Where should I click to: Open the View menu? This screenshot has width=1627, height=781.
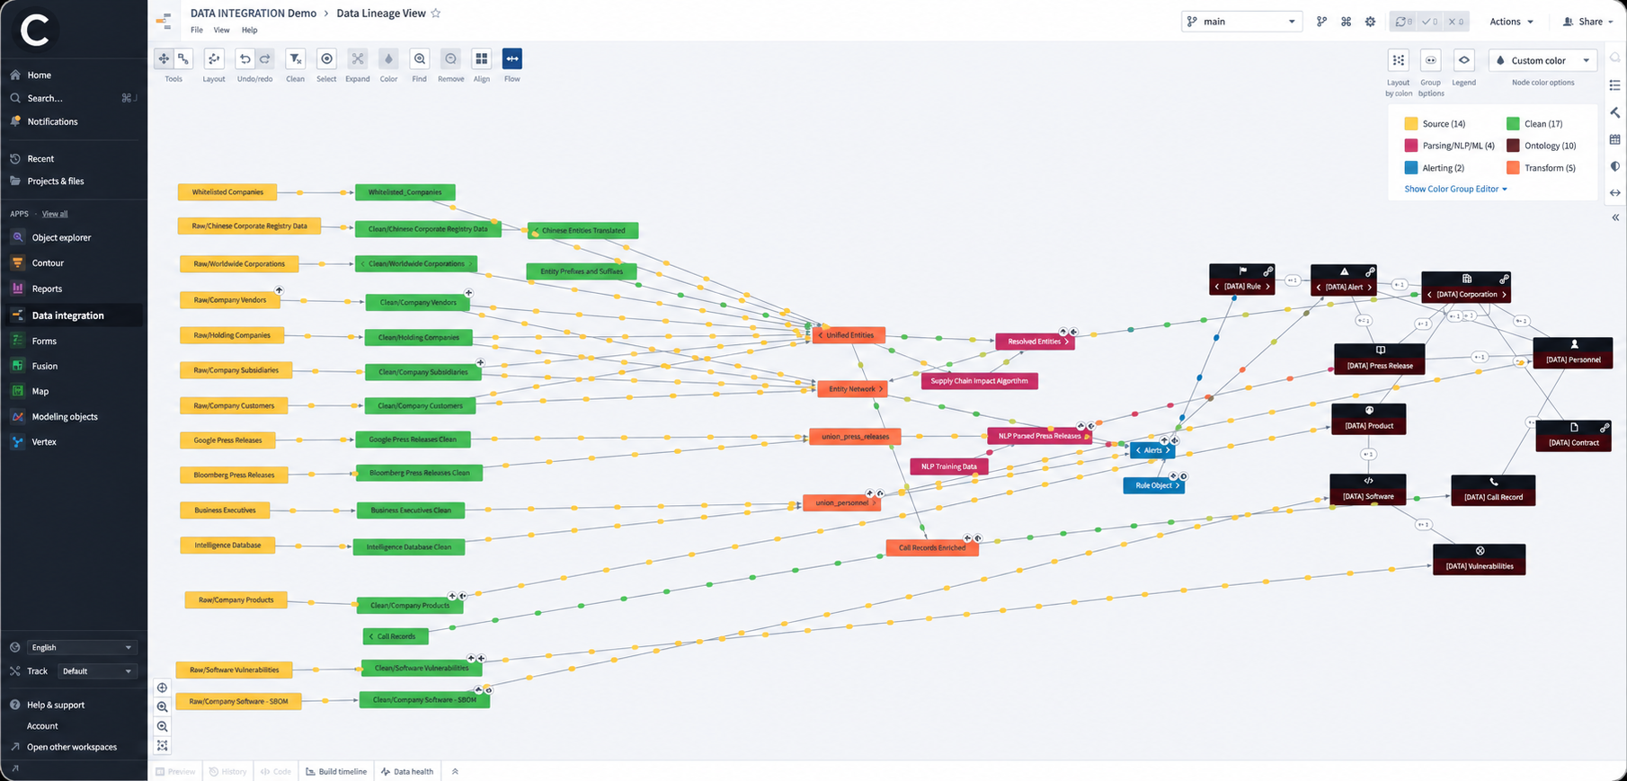click(221, 30)
